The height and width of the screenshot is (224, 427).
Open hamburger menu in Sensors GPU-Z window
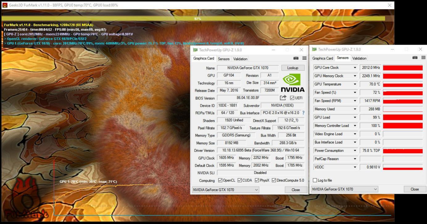[x=424, y=58]
